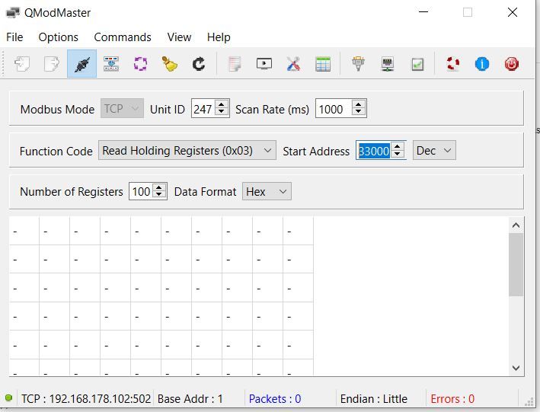Image resolution: width=540 pixels, height=412 pixels.
Task: Open the Hex Data Format dropdown
Action: pos(267,191)
